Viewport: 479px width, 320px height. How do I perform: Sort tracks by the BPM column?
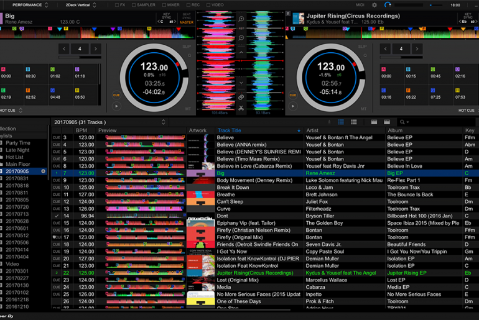81,130
